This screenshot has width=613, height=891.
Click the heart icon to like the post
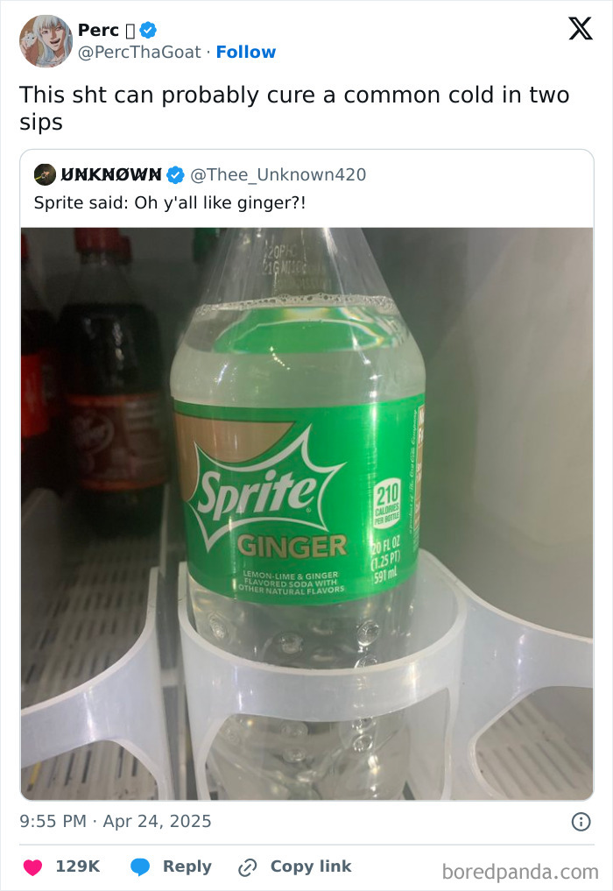[32, 866]
